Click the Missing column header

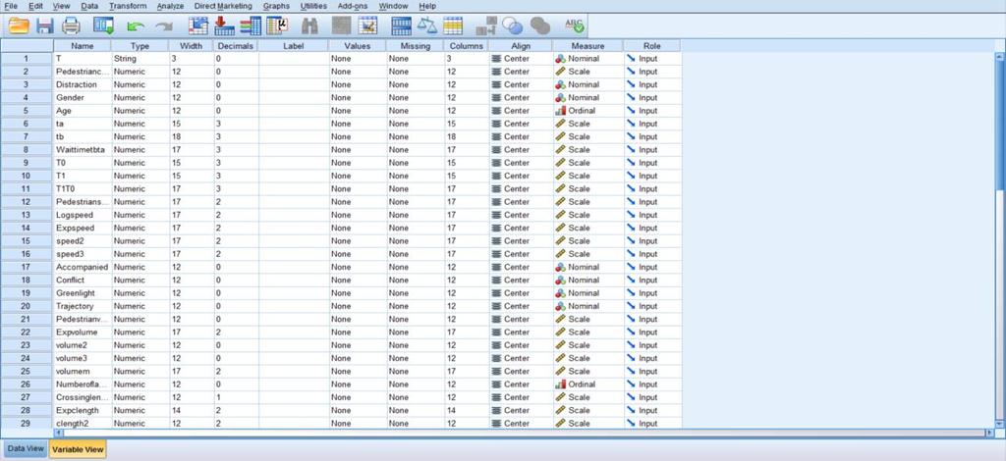tap(416, 46)
